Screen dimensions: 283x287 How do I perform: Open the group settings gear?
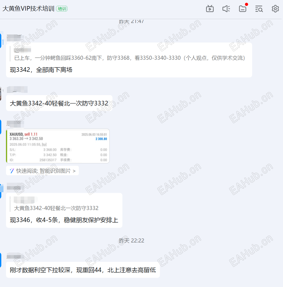275,9
